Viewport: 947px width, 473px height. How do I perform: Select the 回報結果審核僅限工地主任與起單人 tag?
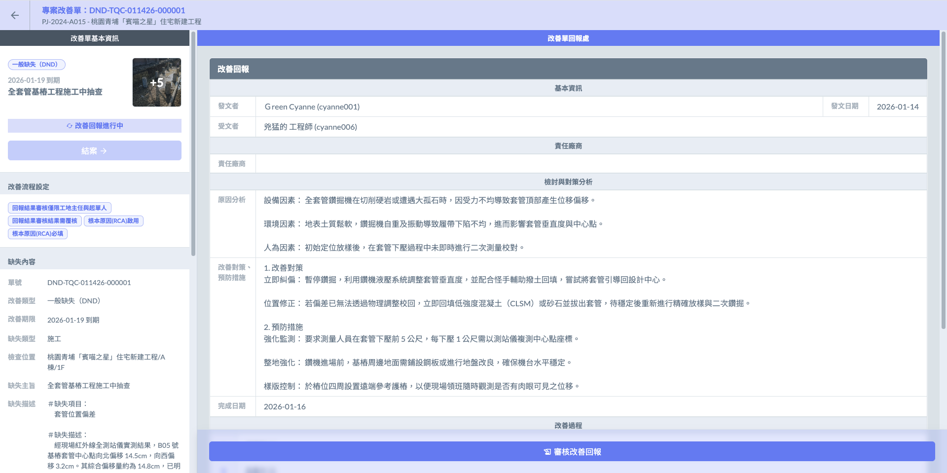(59, 208)
